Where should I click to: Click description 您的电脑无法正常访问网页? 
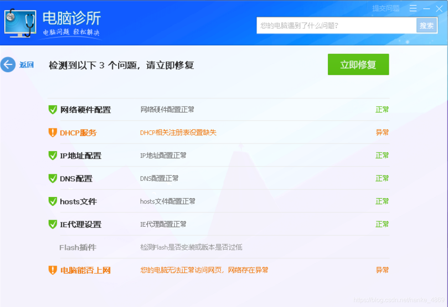point(181,270)
